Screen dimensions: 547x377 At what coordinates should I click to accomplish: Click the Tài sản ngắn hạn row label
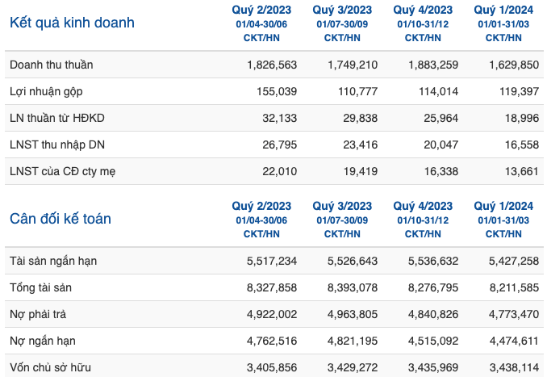[53, 261]
